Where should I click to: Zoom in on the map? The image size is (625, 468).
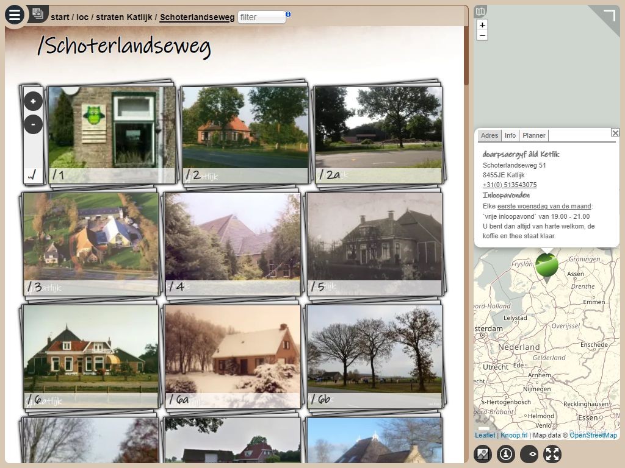(x=482, y=25)
